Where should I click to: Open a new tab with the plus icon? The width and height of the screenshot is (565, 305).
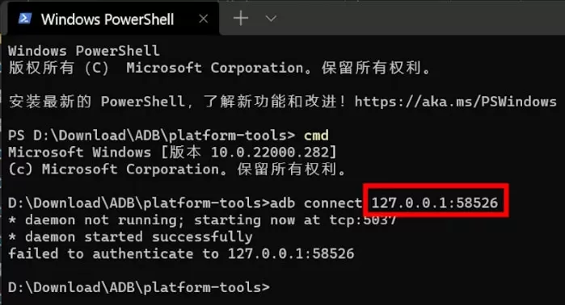[241, 18]
